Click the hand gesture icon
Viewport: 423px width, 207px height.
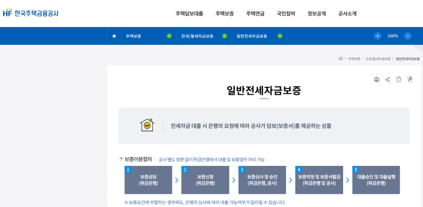pyautogui.click(x=410, y=79)
